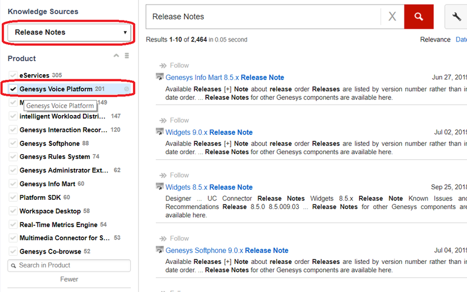
Task: Click the magnifier icon in Search in Product
Action: (13, 266)
